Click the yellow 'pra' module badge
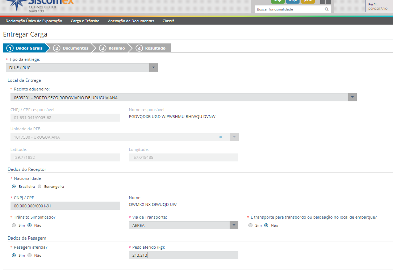The height and width of the screenshot is (270, 393). point(308,1)
